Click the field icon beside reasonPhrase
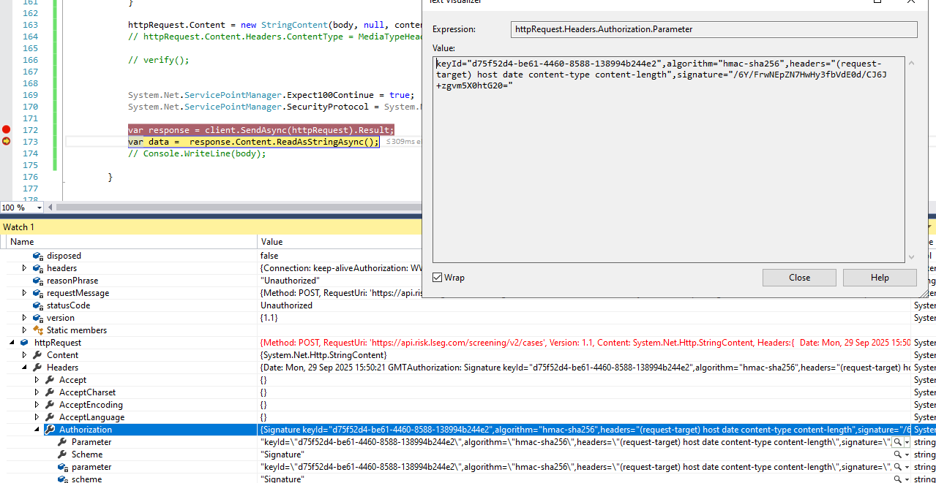 pyautogui.click(x=38, y=281)
